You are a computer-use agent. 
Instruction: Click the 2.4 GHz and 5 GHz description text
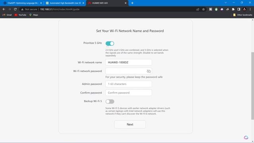click(137, 53)
